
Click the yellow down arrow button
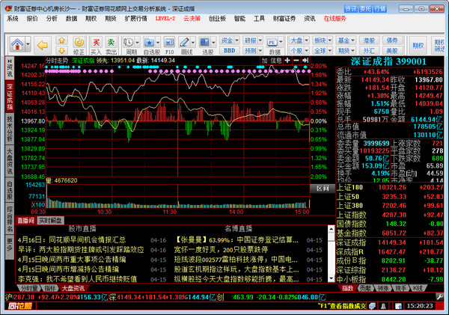[x=61, y=51]
